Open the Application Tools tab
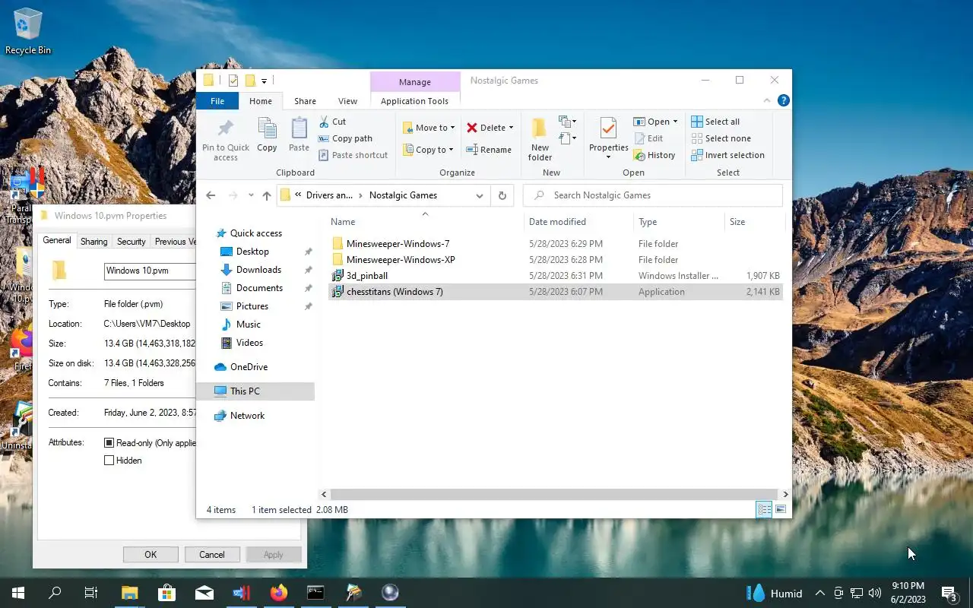Viewport: 973px width, 608px height. (414, 101)
